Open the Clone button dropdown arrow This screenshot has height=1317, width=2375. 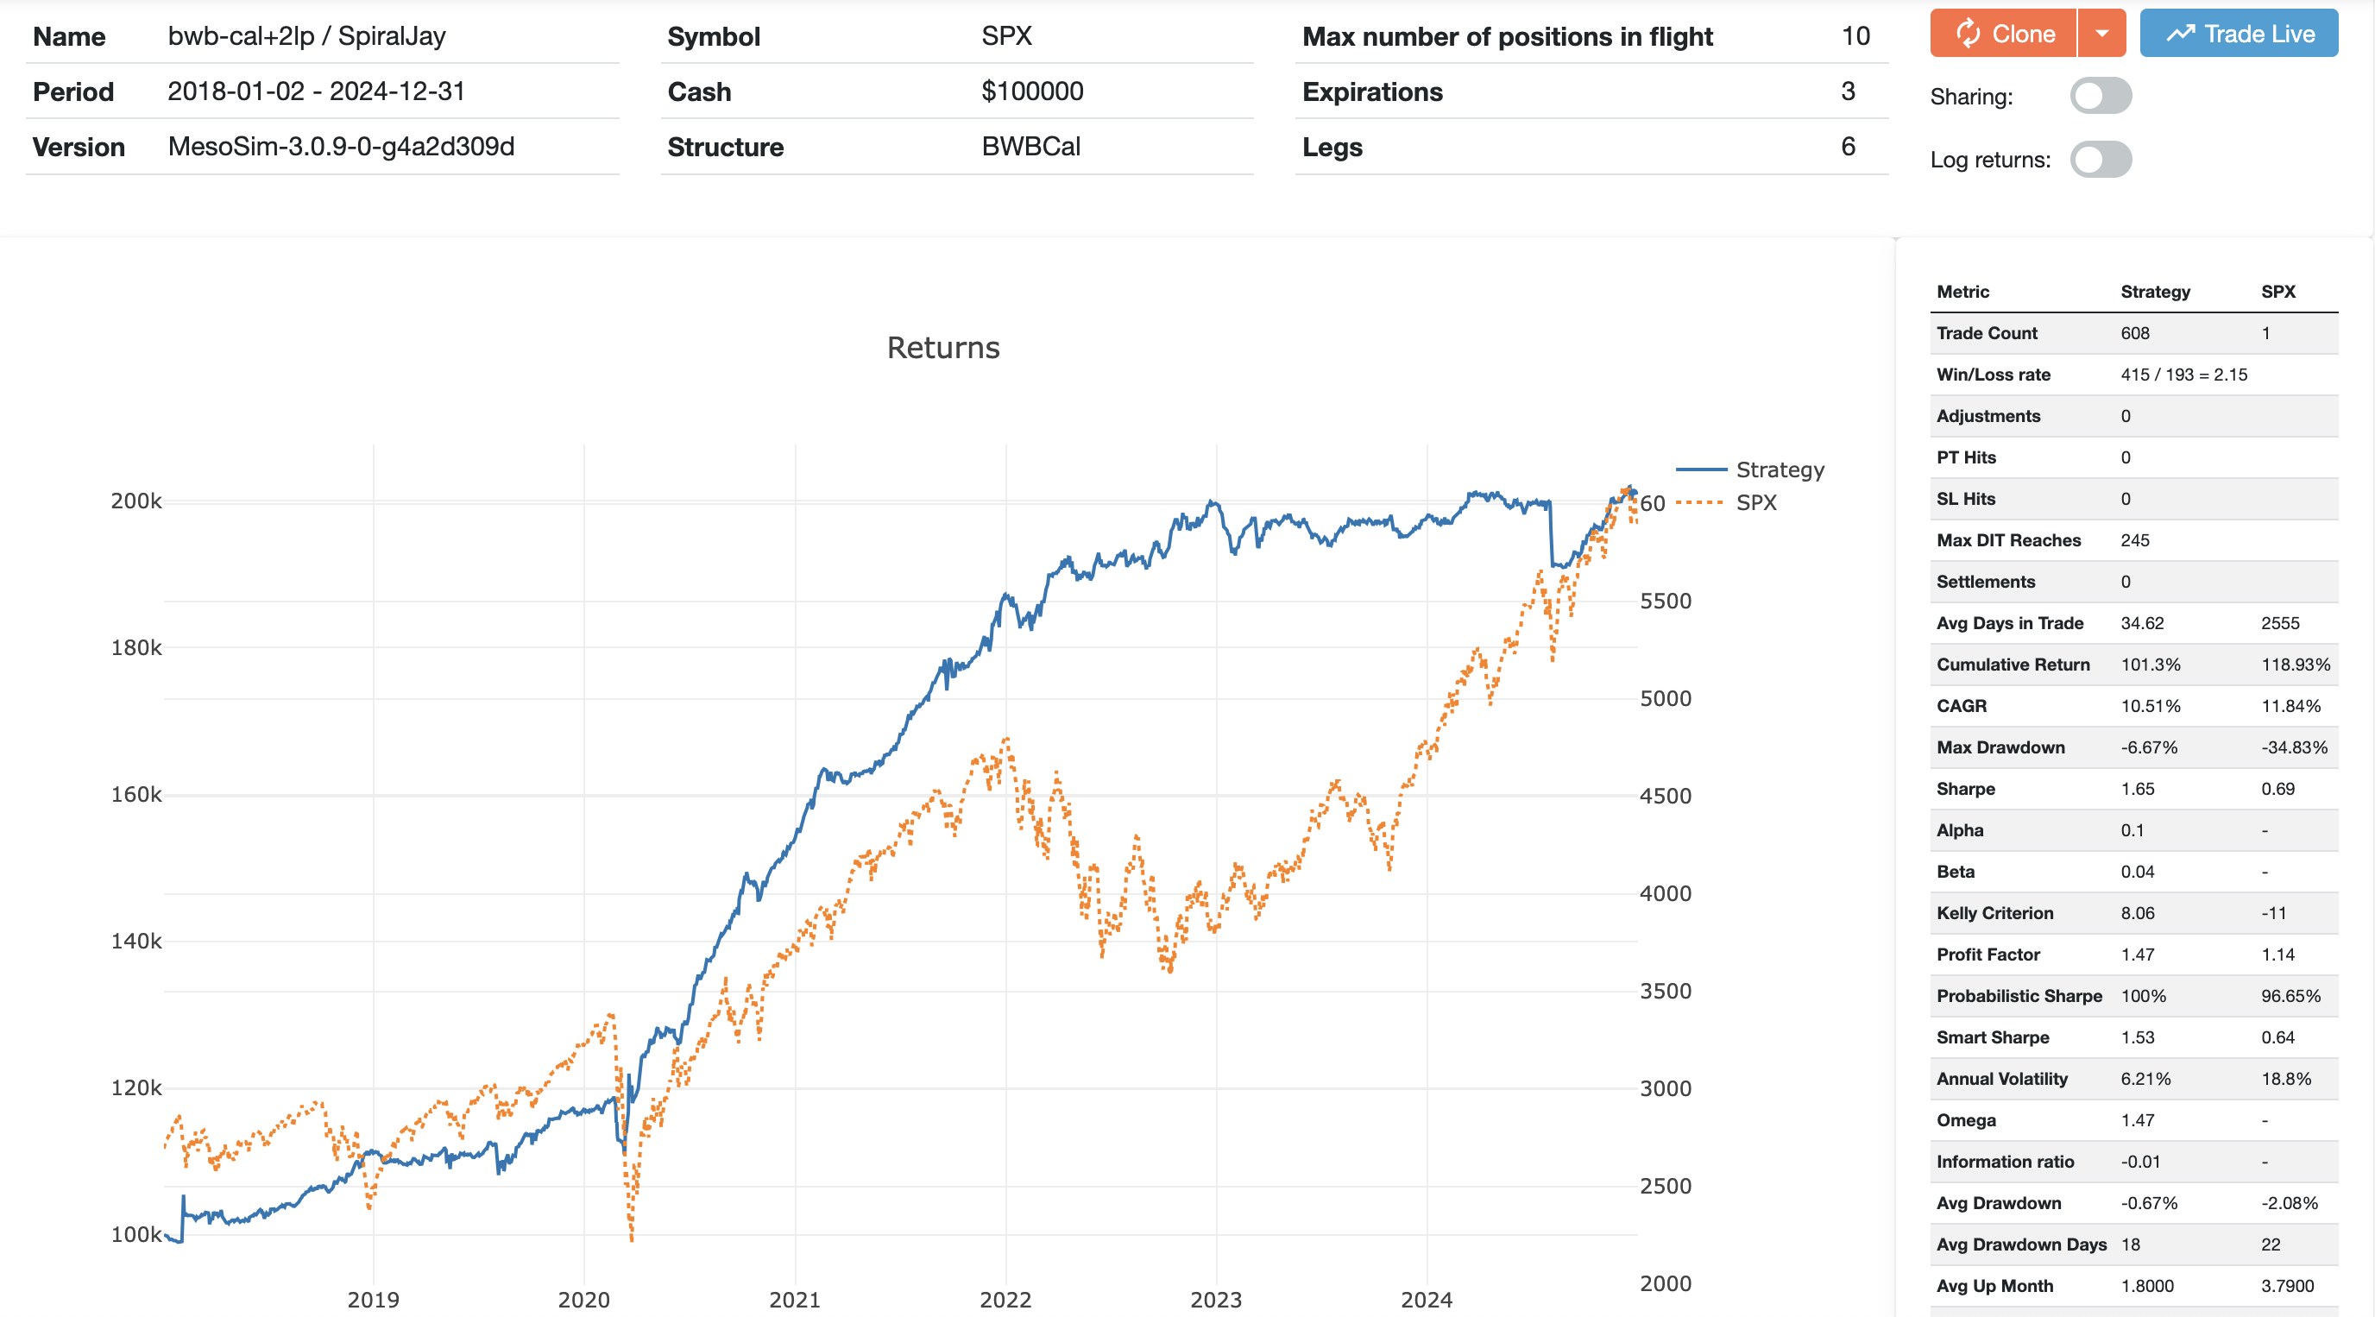pos(2105,33)
